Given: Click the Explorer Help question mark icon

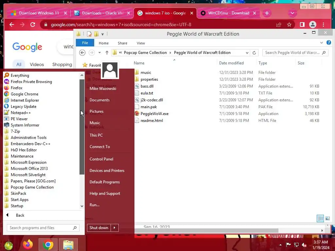Looking at the screenshot, I should click(328, 43).
